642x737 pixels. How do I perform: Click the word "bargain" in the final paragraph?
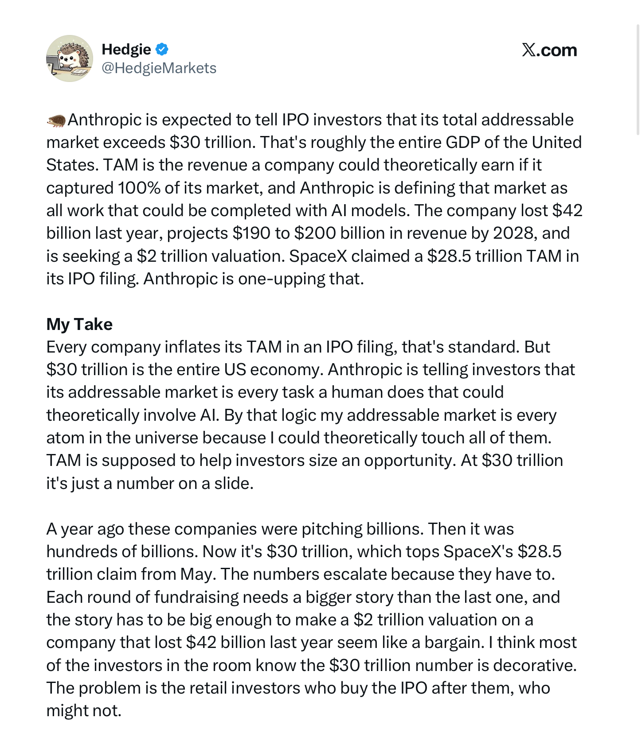[x=454, y=642]
